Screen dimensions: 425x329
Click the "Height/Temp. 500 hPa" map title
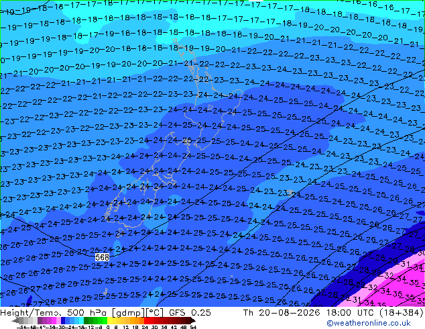pyautogui.click(x=54, y=313)
